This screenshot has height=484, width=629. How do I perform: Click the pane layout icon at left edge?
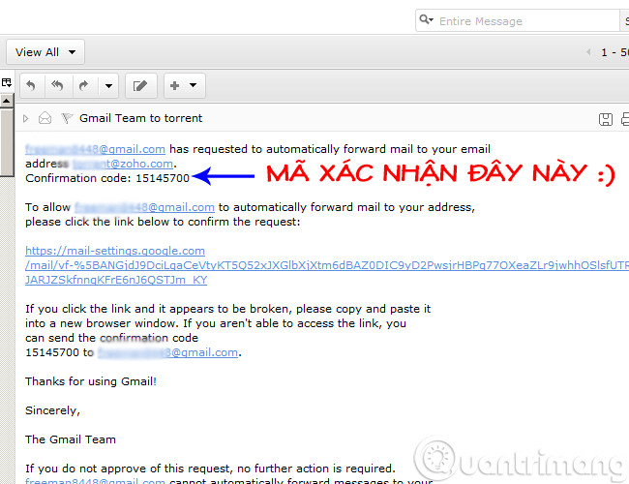point(7,82)
